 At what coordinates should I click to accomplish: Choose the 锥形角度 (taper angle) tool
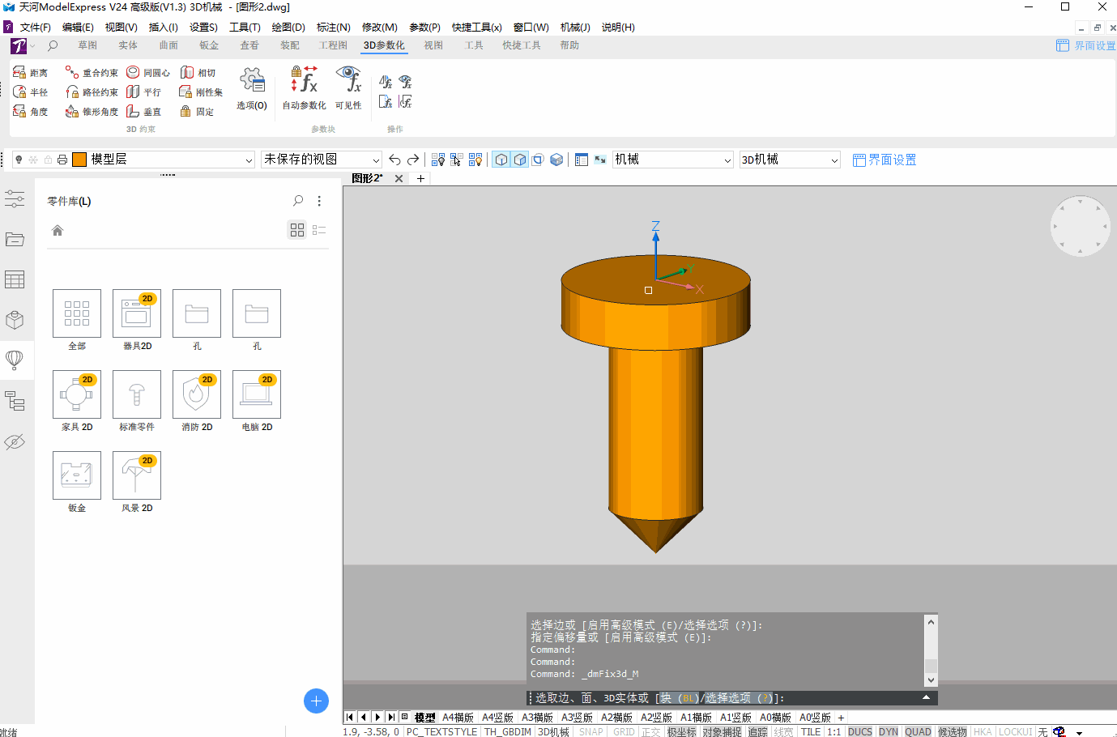(92, 112)
